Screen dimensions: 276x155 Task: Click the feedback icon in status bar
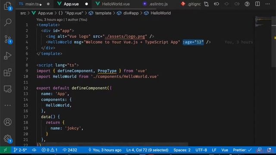pos(259,150)
